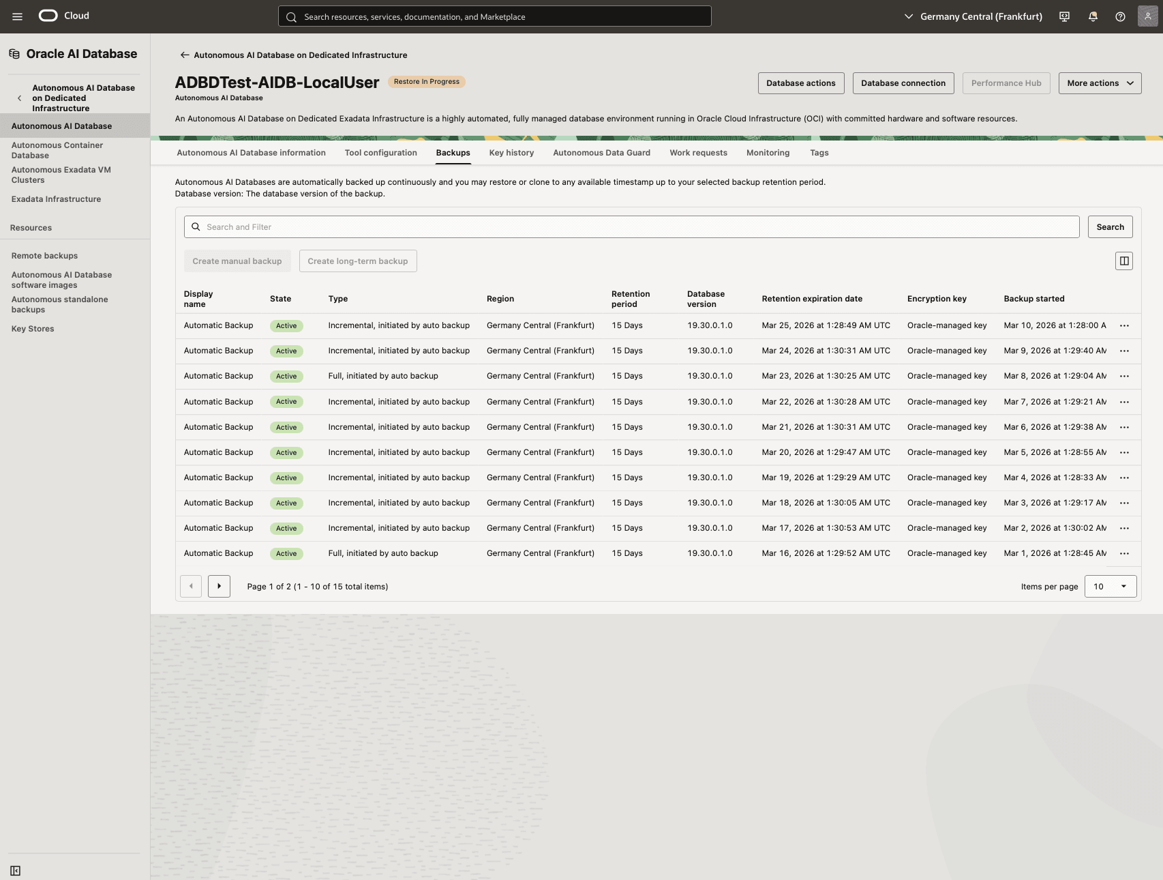Click Mar 25, 2026 at 1:28:49 AM UTC cell

tap(826, 325)
